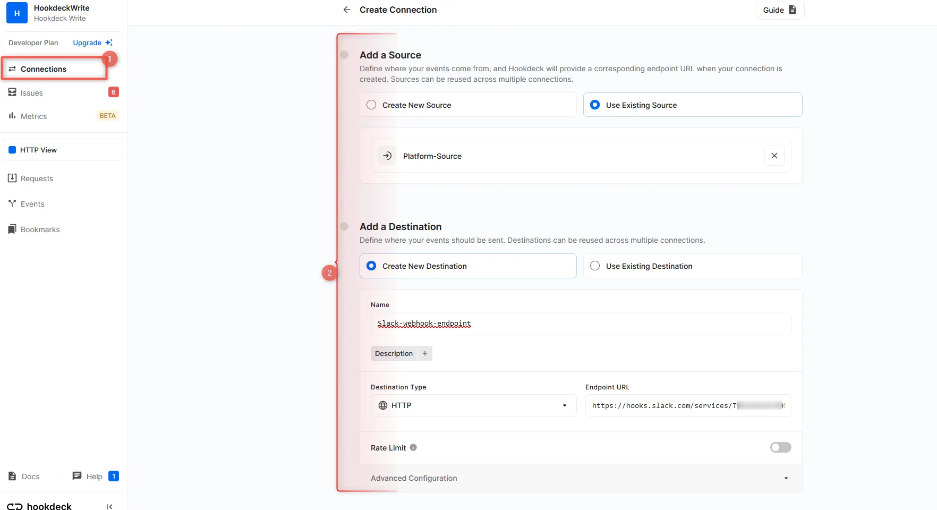937x510 pixels.
Task: Toggle the Rate Limit switch
Action: click(781, 447)
